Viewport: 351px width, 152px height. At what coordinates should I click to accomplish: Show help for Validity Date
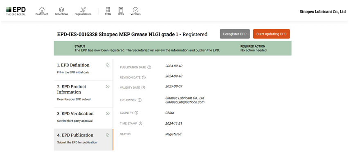pos(143,88)
